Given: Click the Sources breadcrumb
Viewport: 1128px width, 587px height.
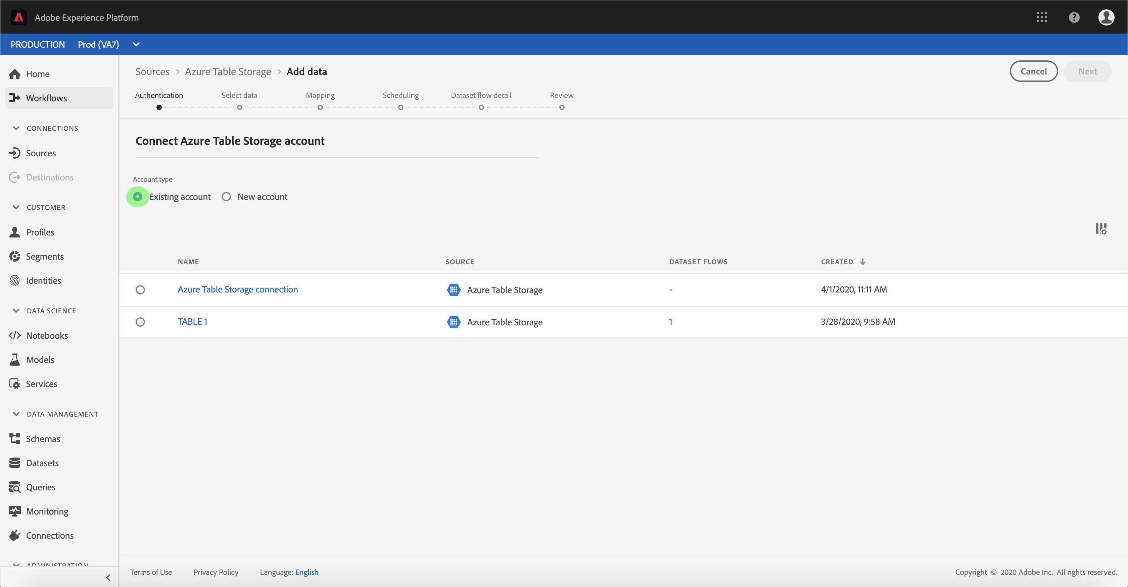Looking at the screenshot, I should [152, 72].
